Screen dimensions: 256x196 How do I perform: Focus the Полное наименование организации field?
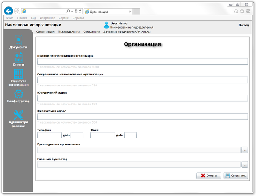click(143, 61)
